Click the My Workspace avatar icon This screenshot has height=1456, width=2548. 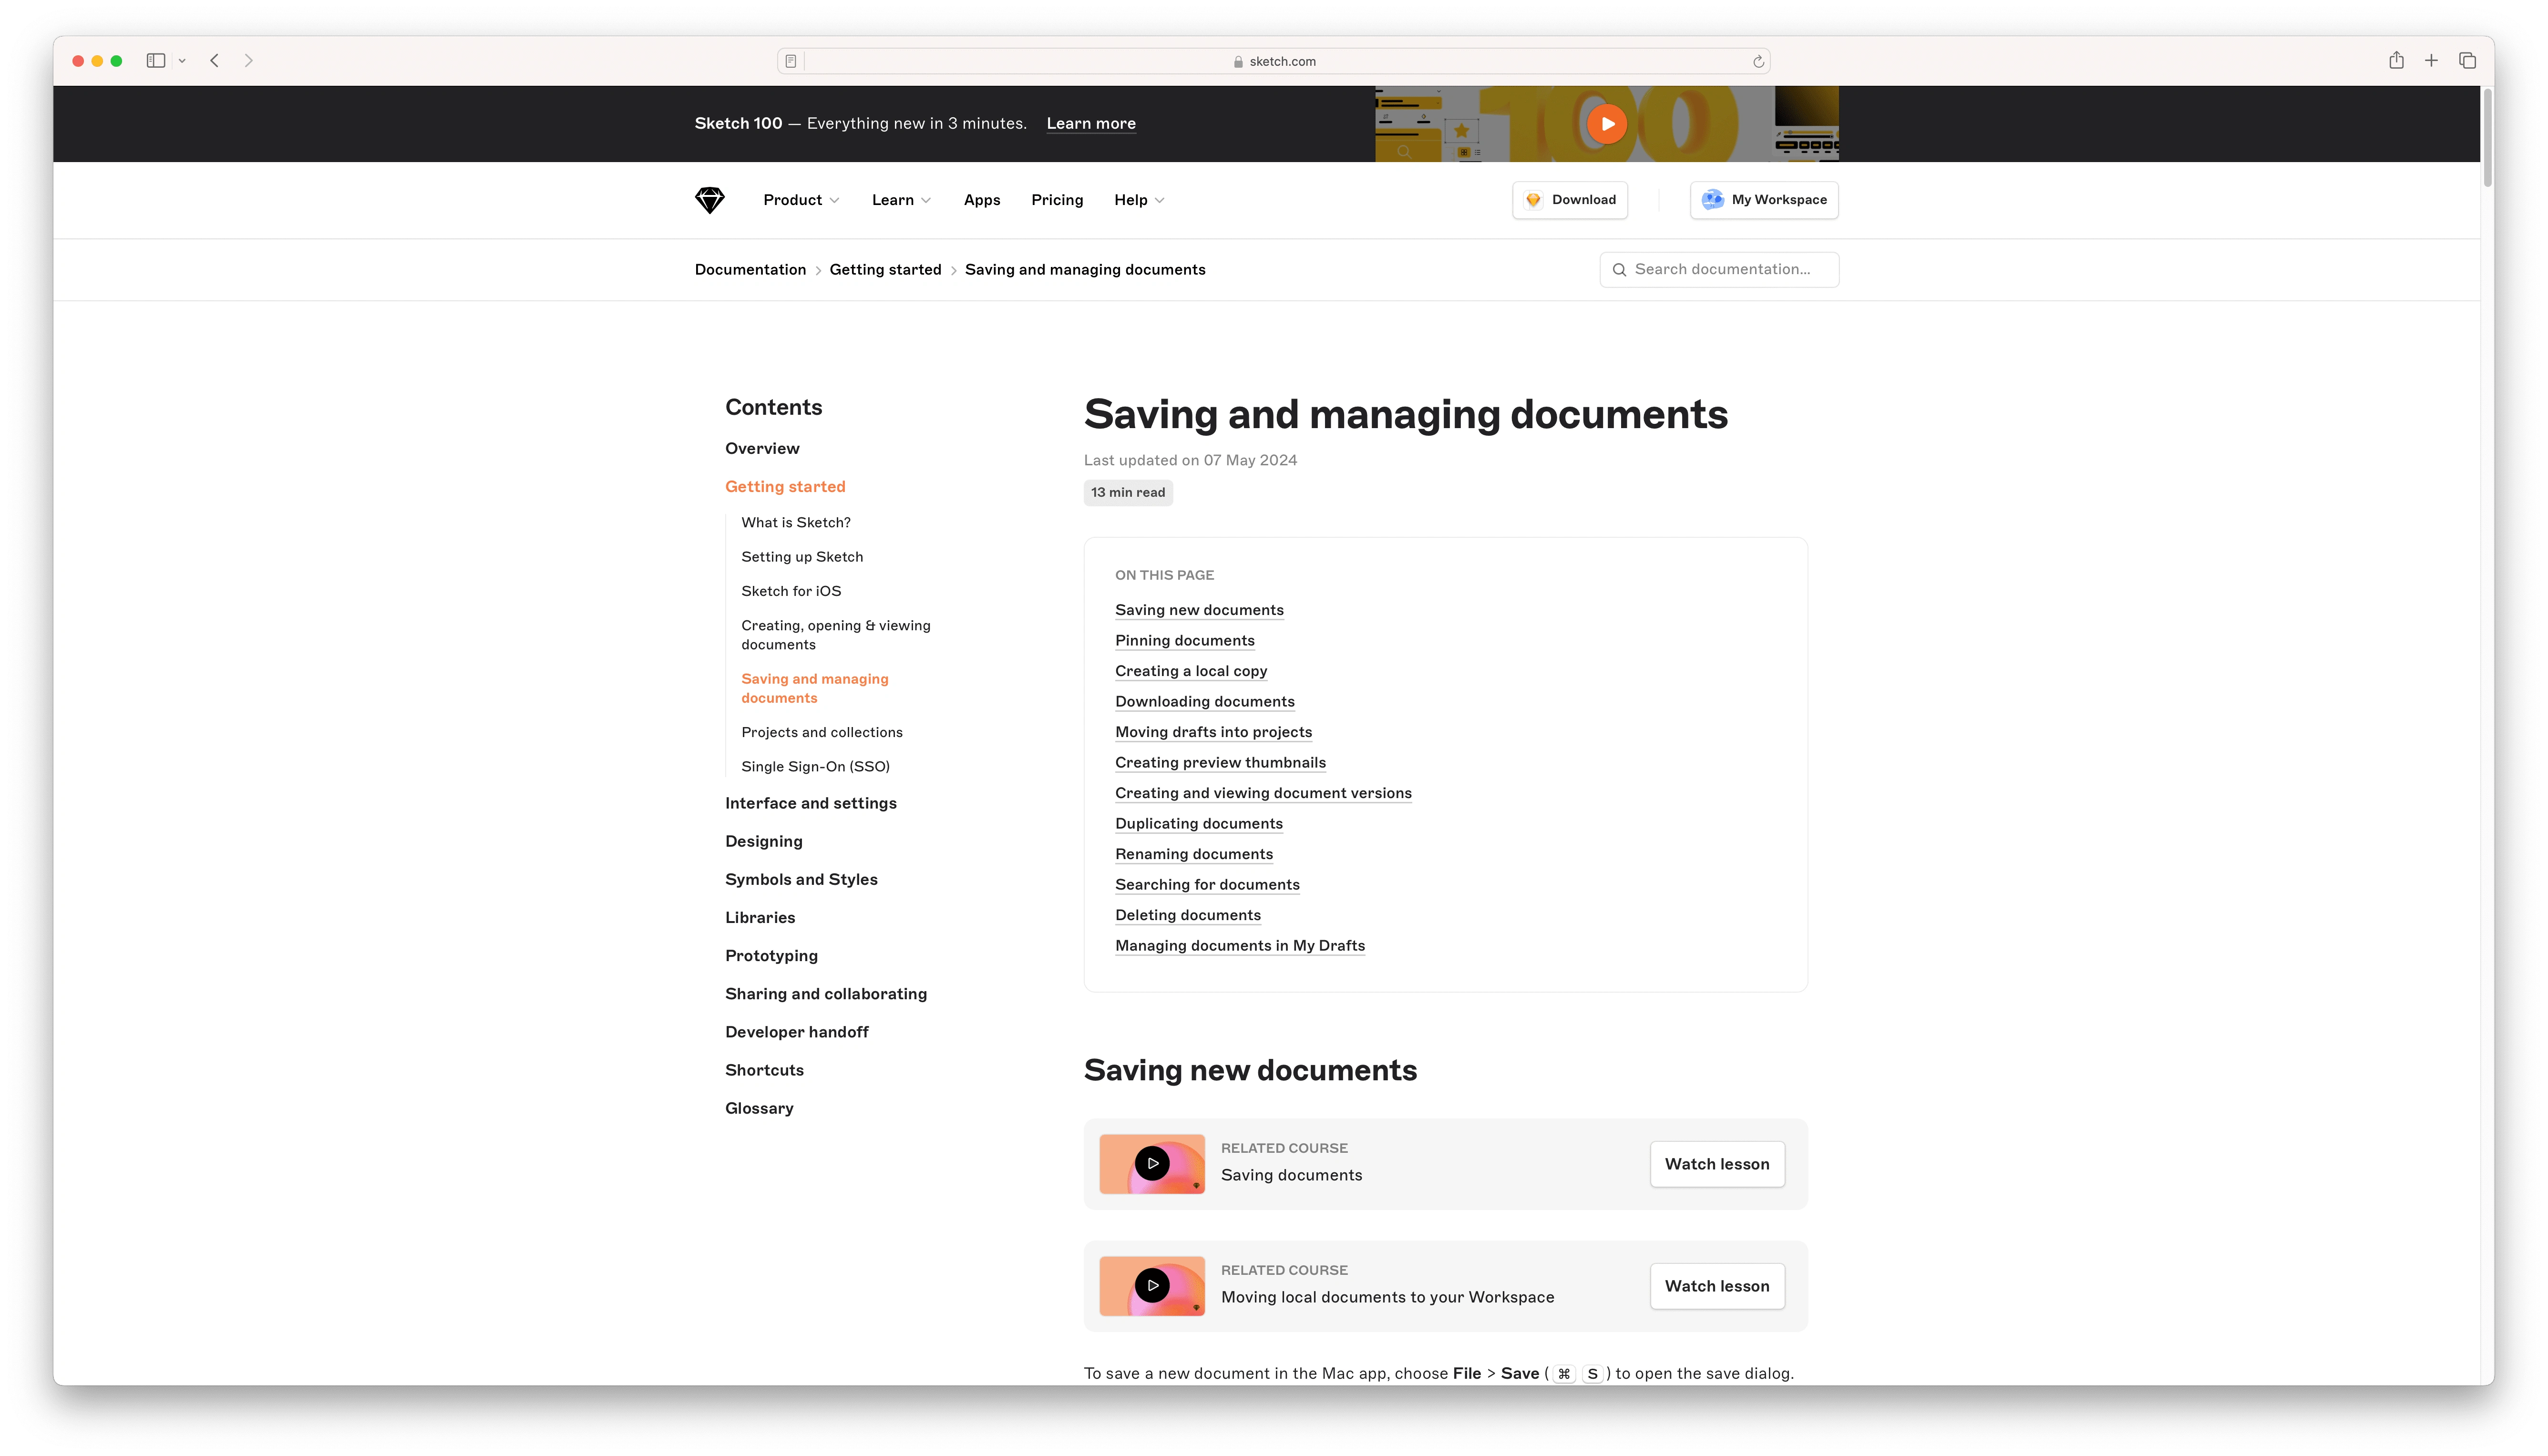(1712, 200)
